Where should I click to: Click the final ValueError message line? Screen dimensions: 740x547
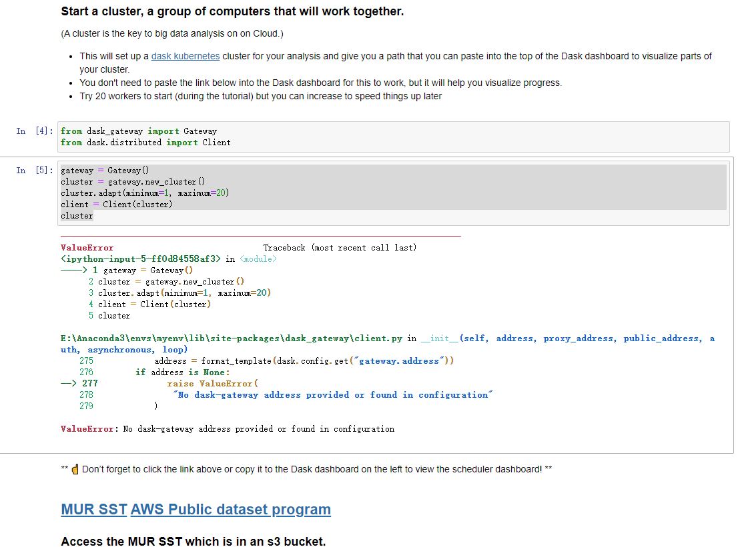pyautogui.click(x=228, y=429)
